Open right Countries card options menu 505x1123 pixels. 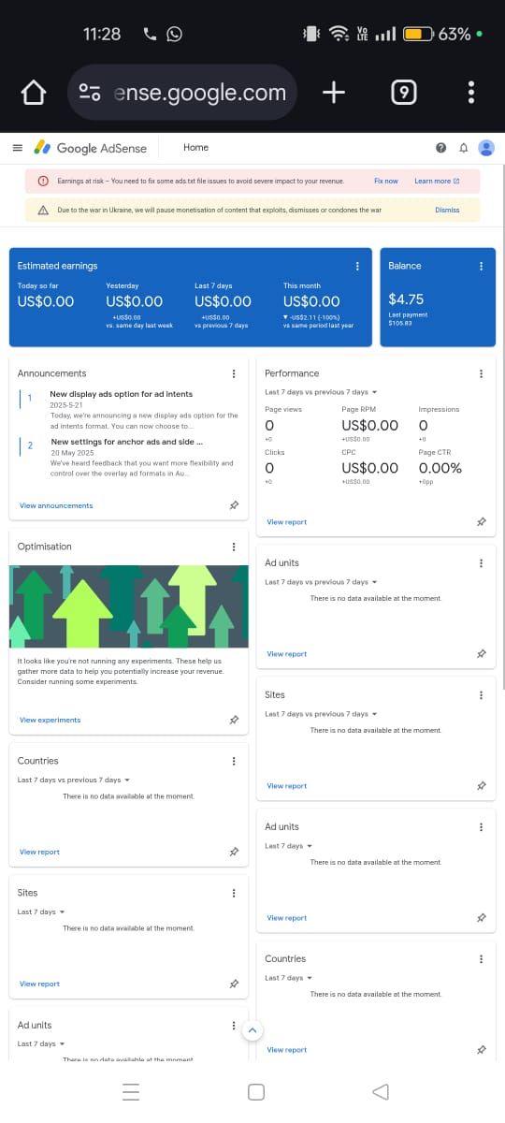[x=481, y=959]
